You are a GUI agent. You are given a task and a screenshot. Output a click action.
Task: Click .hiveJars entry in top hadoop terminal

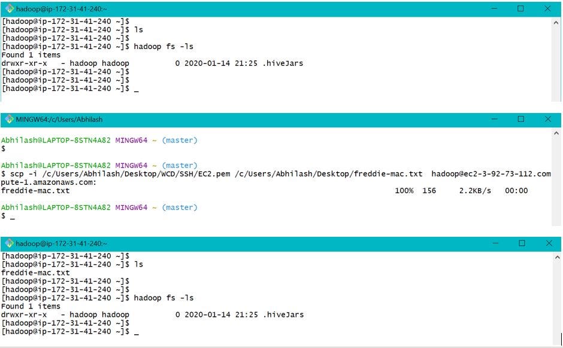283,63
